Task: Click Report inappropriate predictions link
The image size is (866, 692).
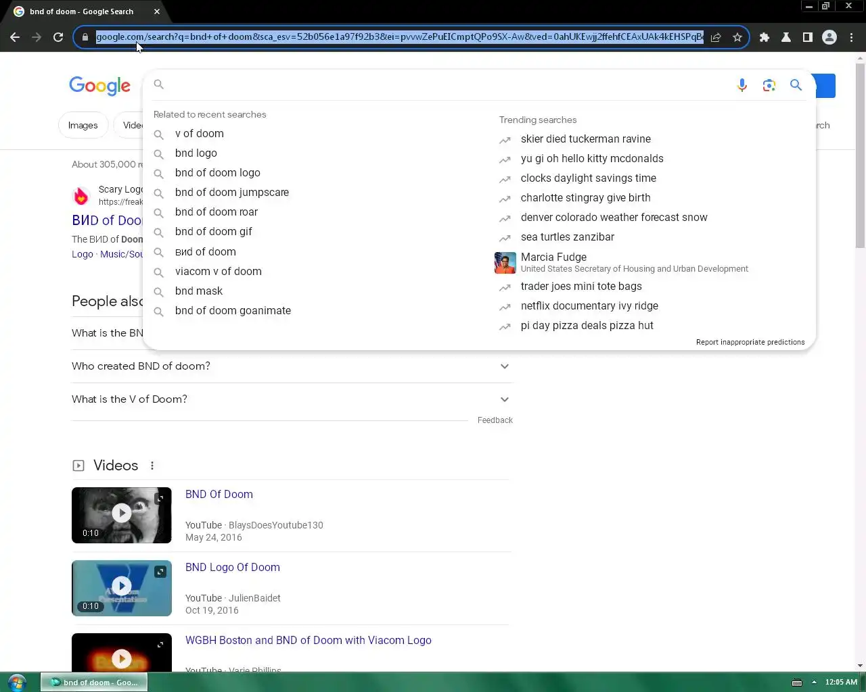Action: point(750,343)
